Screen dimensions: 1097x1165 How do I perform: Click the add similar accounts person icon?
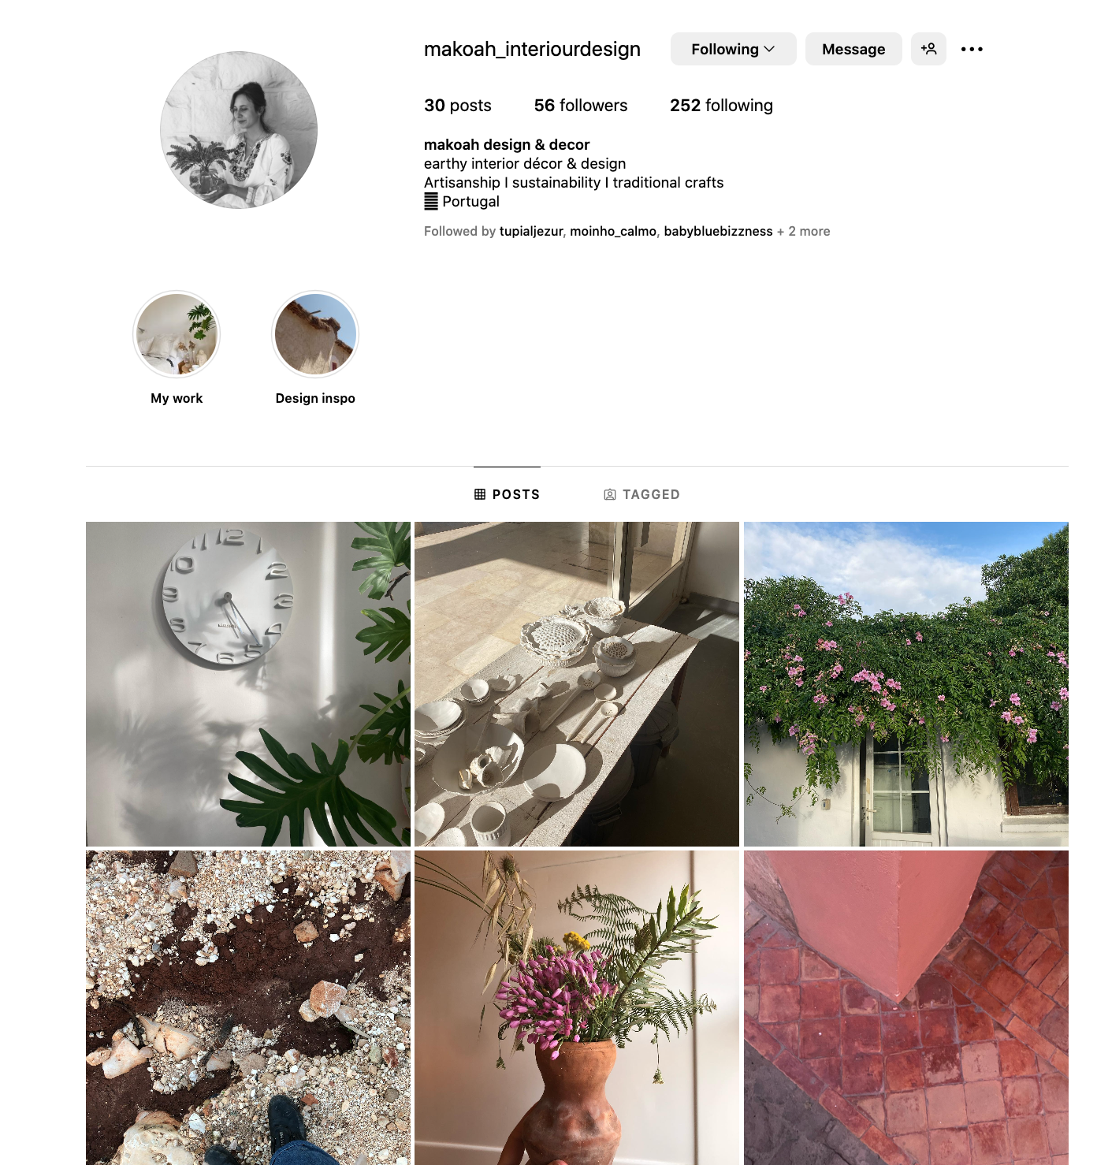(x=928, y=49)
